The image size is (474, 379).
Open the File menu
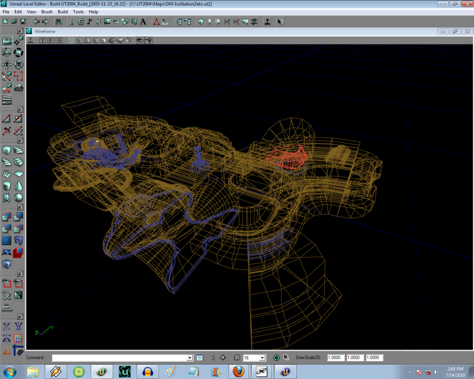click(x=6, y=12)
